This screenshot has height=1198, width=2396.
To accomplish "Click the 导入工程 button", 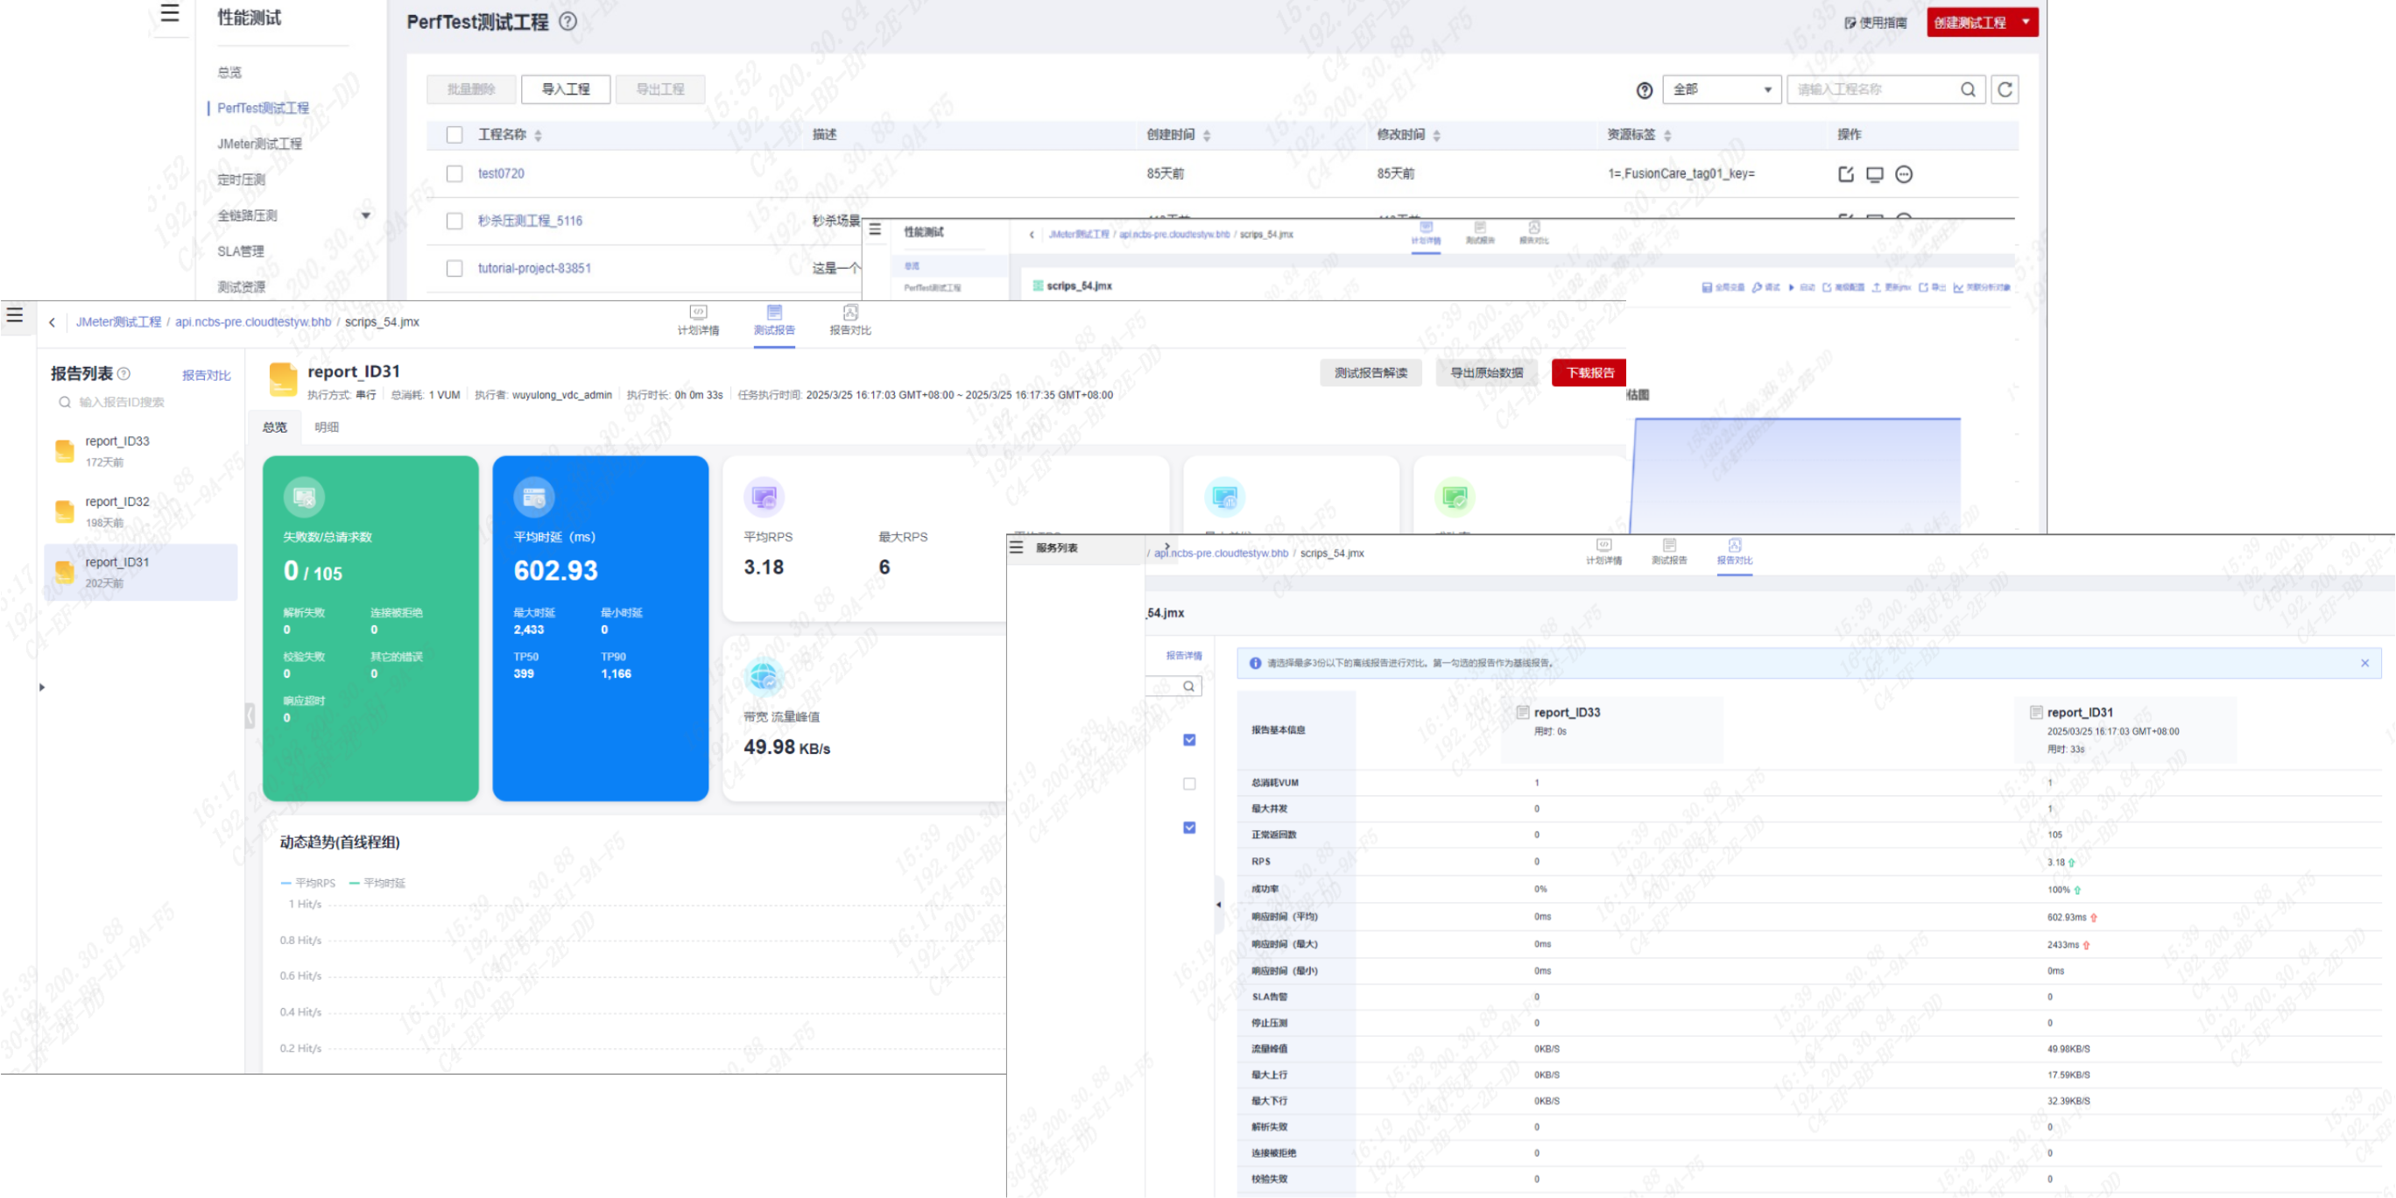I will click(566, 89).
